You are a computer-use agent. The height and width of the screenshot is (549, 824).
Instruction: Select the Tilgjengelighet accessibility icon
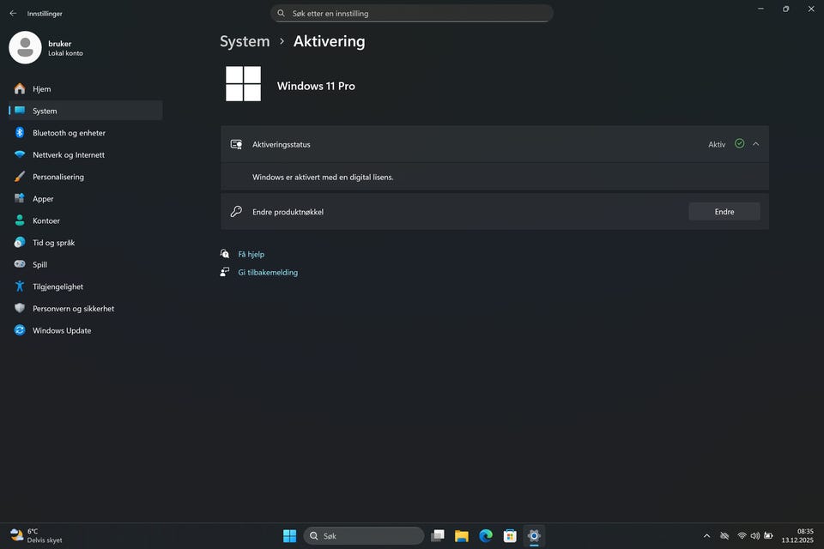[x=20, y=287]
